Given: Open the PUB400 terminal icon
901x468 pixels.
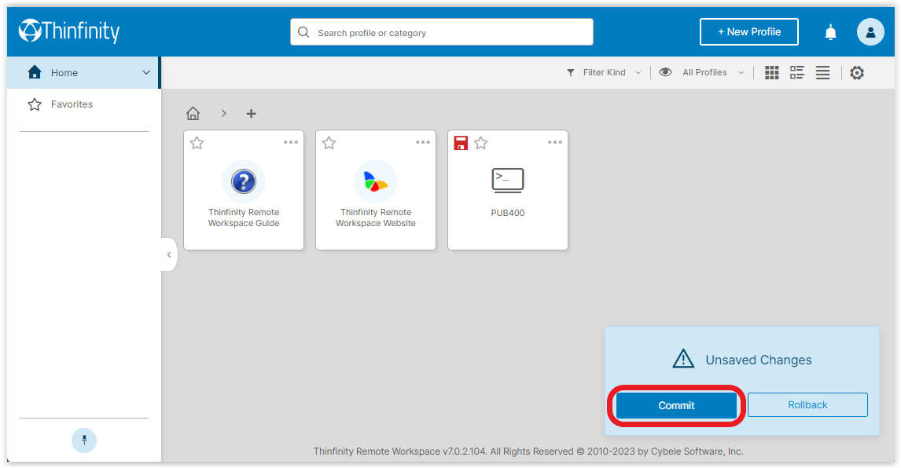Looking at the screenshot, I should (x=508, y=181).
